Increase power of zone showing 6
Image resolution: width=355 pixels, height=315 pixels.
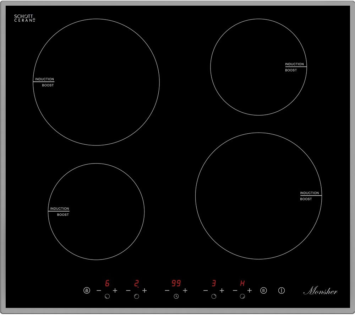click(x=115, y=290)
